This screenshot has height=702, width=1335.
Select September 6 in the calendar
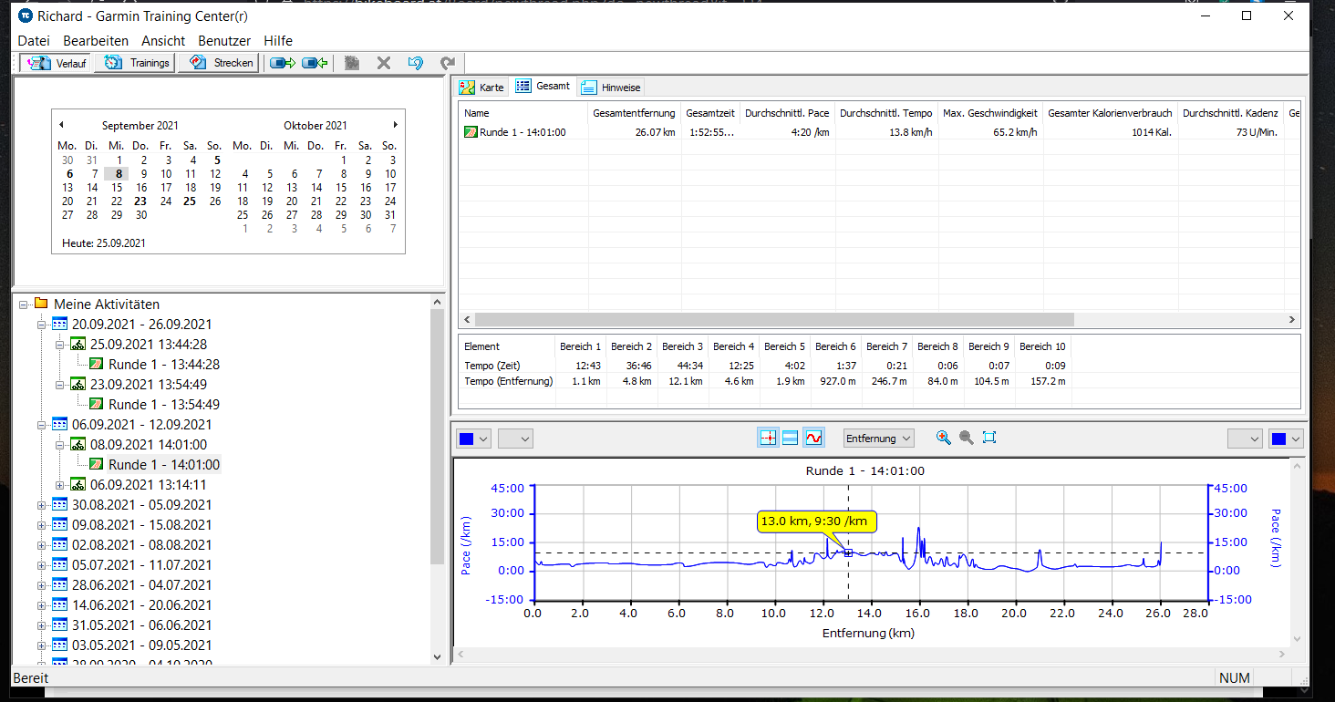tap(69, 174)
